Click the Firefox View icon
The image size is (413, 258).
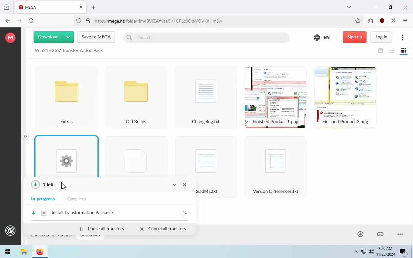6,7
